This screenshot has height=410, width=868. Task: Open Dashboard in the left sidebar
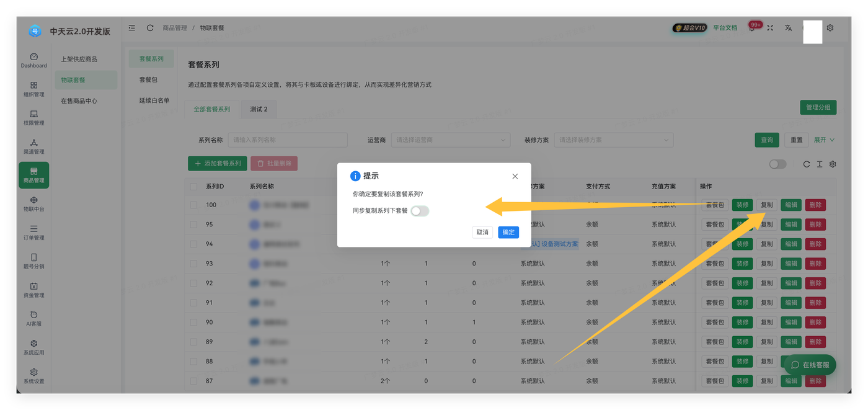33,60
